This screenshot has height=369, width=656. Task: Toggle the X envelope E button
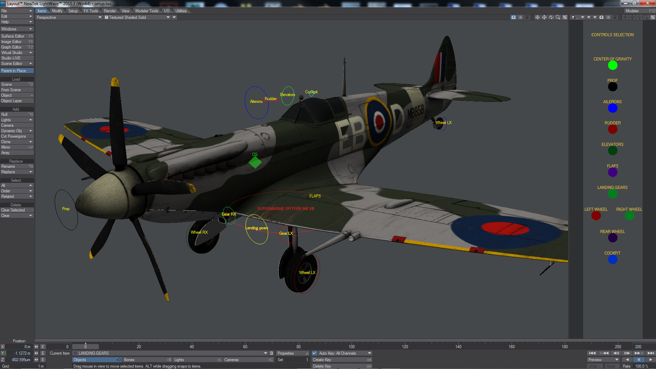43,346
